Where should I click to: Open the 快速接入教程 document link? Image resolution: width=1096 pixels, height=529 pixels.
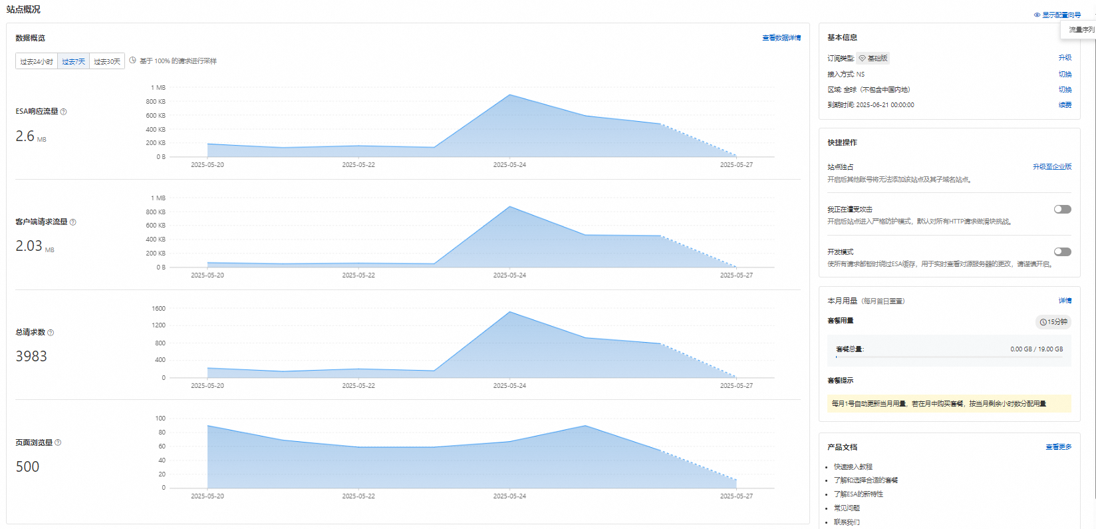coord(853,467)
